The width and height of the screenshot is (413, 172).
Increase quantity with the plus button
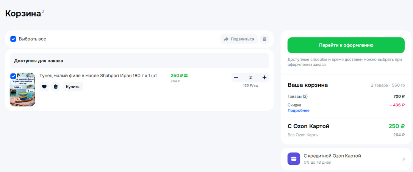(x=264, y=77)
